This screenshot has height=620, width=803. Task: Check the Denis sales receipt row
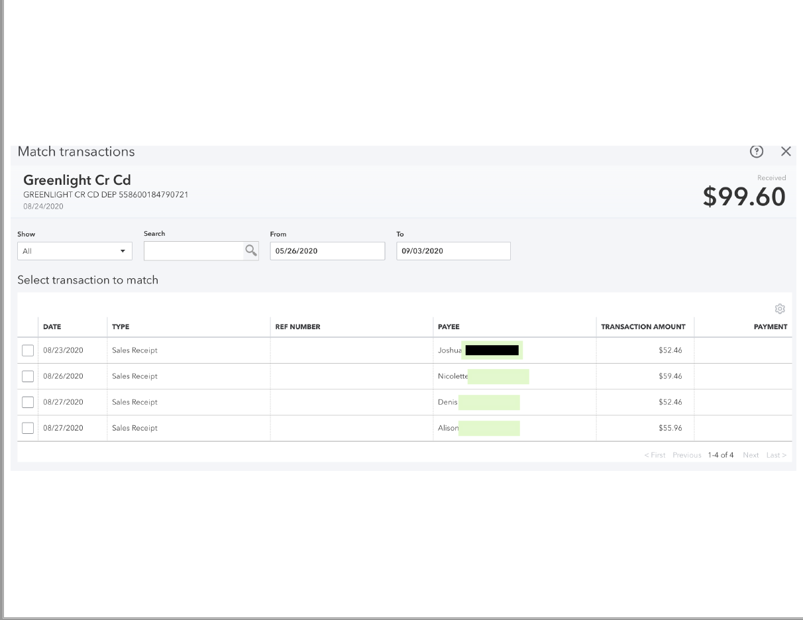pyautogui.click(x=28, y=402)
